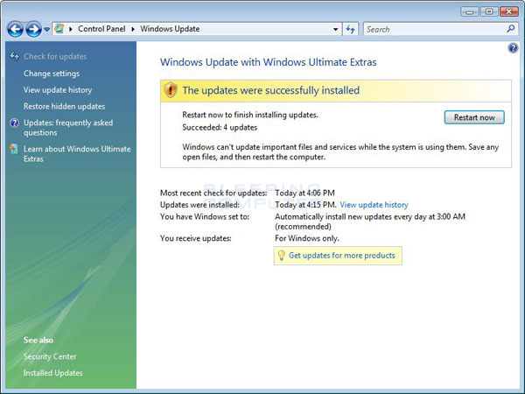Maximize the Windows Update window
This screenshot has height=394, width=525.
[x=489, y=11]
